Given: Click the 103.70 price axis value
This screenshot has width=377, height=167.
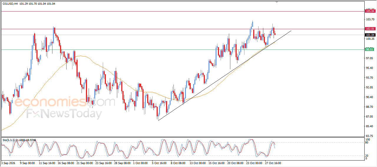Looking at the screenshot, I should 370,19.
